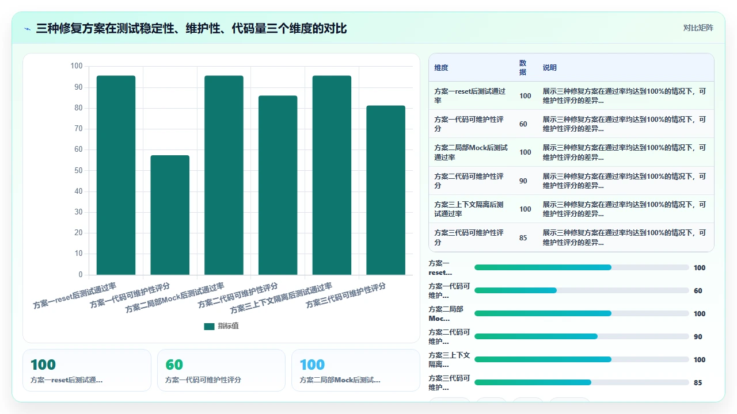This screenshot has height=414, width=737.
Task: Click value 90 in 方案二代码可维护性评分 table row
Action: pos(523,181)
